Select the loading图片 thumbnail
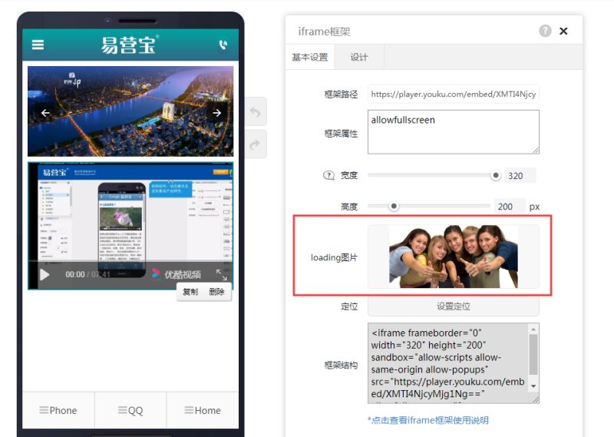614x437 pixels. click(453, 257)
